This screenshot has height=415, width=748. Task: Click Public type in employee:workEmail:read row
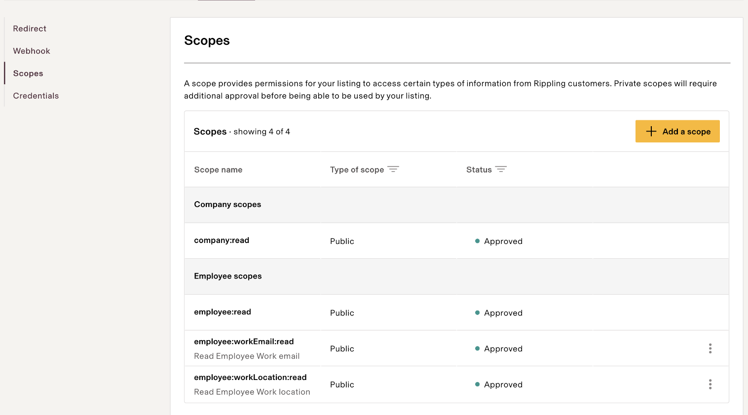click(x=342, y=348)
